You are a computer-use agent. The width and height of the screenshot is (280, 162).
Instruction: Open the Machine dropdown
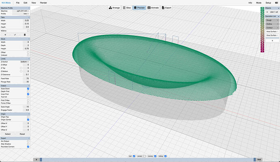coord(21,11)
